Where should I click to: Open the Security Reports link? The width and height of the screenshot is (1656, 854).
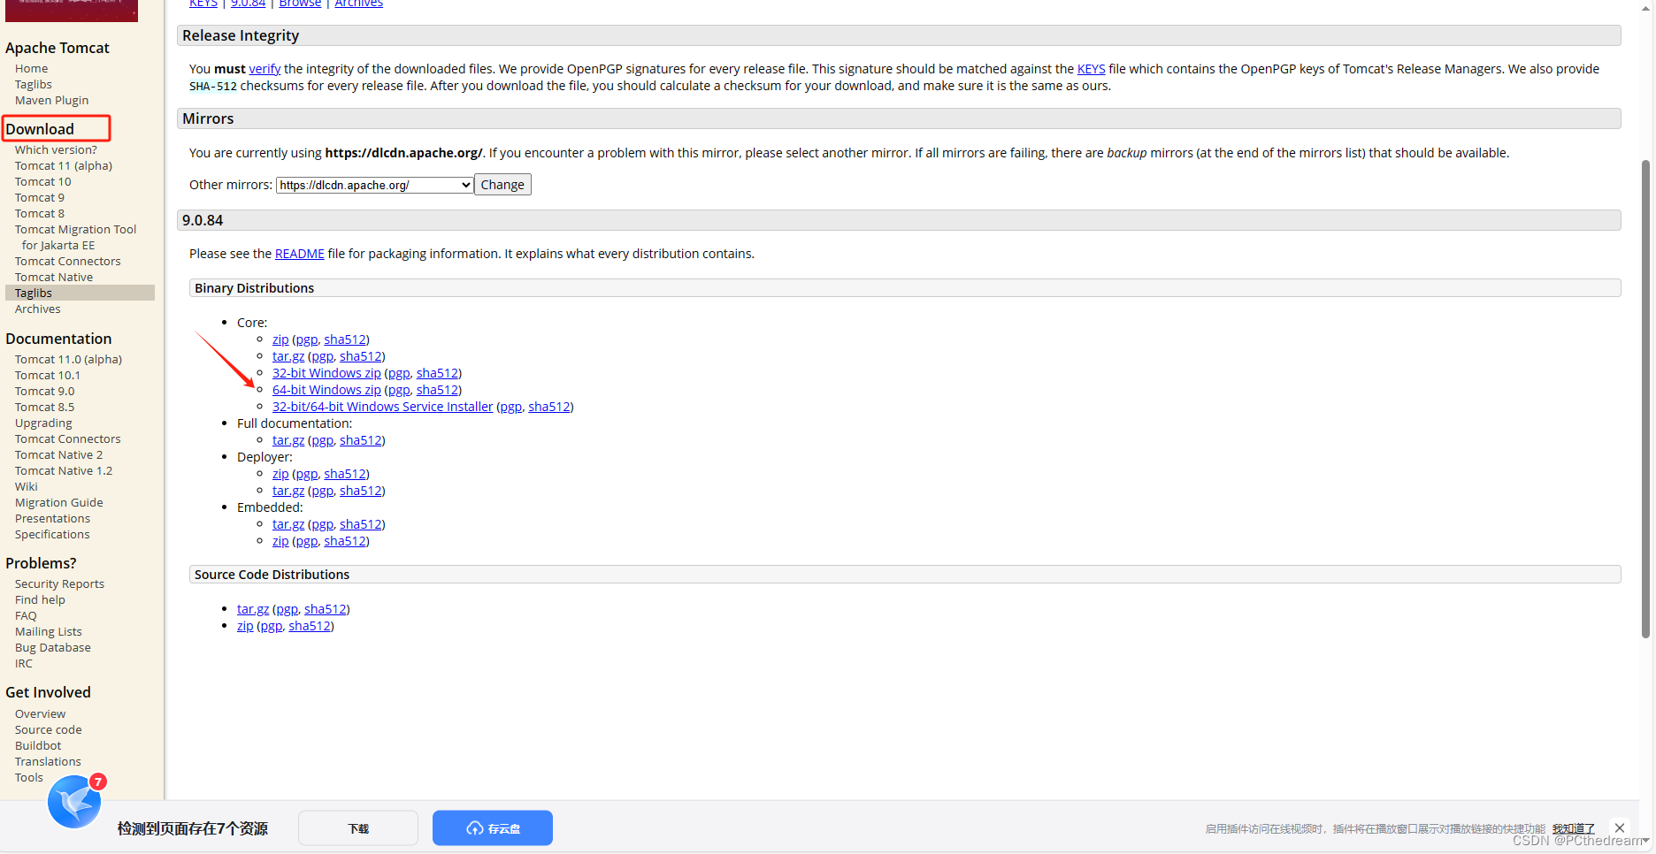[59, 584]
